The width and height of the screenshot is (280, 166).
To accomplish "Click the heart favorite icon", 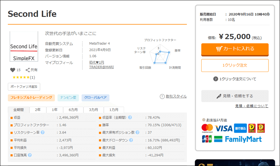I will tap(12, 70).
